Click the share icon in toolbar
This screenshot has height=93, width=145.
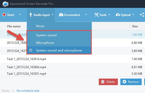(142, 15)
